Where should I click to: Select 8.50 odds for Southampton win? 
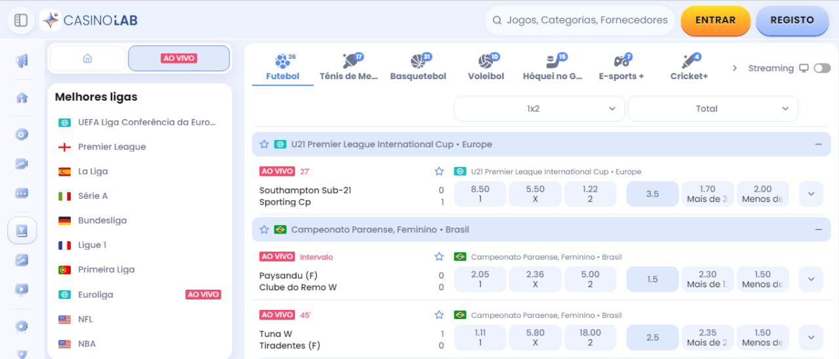pos(480,194)
